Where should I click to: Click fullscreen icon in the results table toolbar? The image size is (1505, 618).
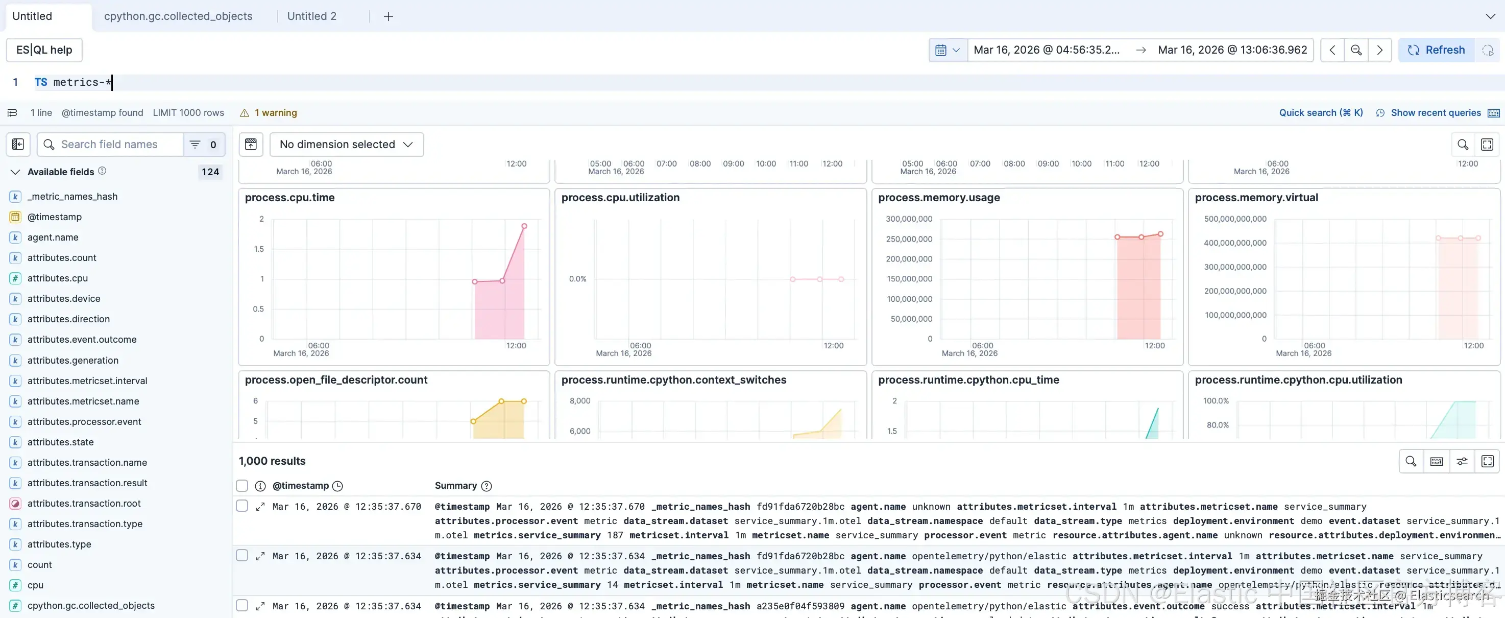pos(1488,461)
